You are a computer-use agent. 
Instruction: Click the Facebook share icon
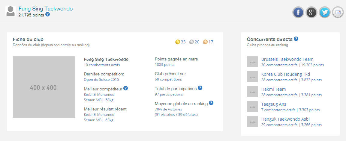coord(298,12)
